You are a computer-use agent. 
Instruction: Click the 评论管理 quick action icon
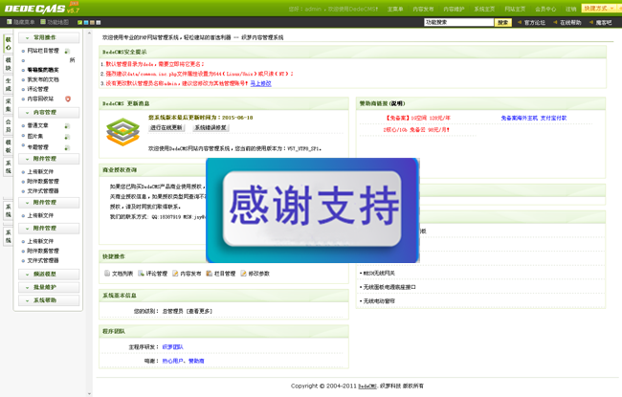coord(141,274)
